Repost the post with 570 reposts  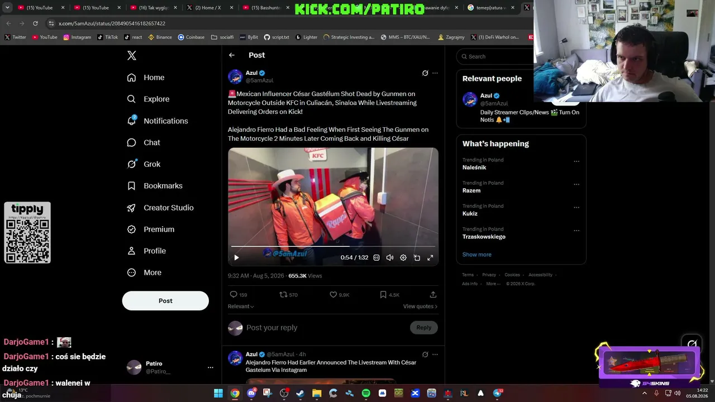(288, 295)
